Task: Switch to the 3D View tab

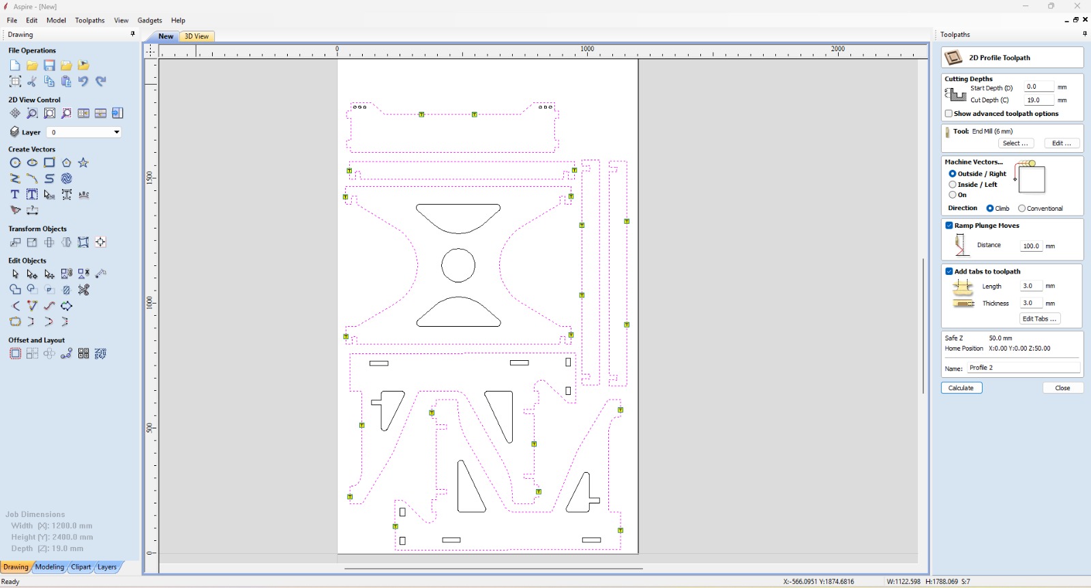Action: coord(196,37)
